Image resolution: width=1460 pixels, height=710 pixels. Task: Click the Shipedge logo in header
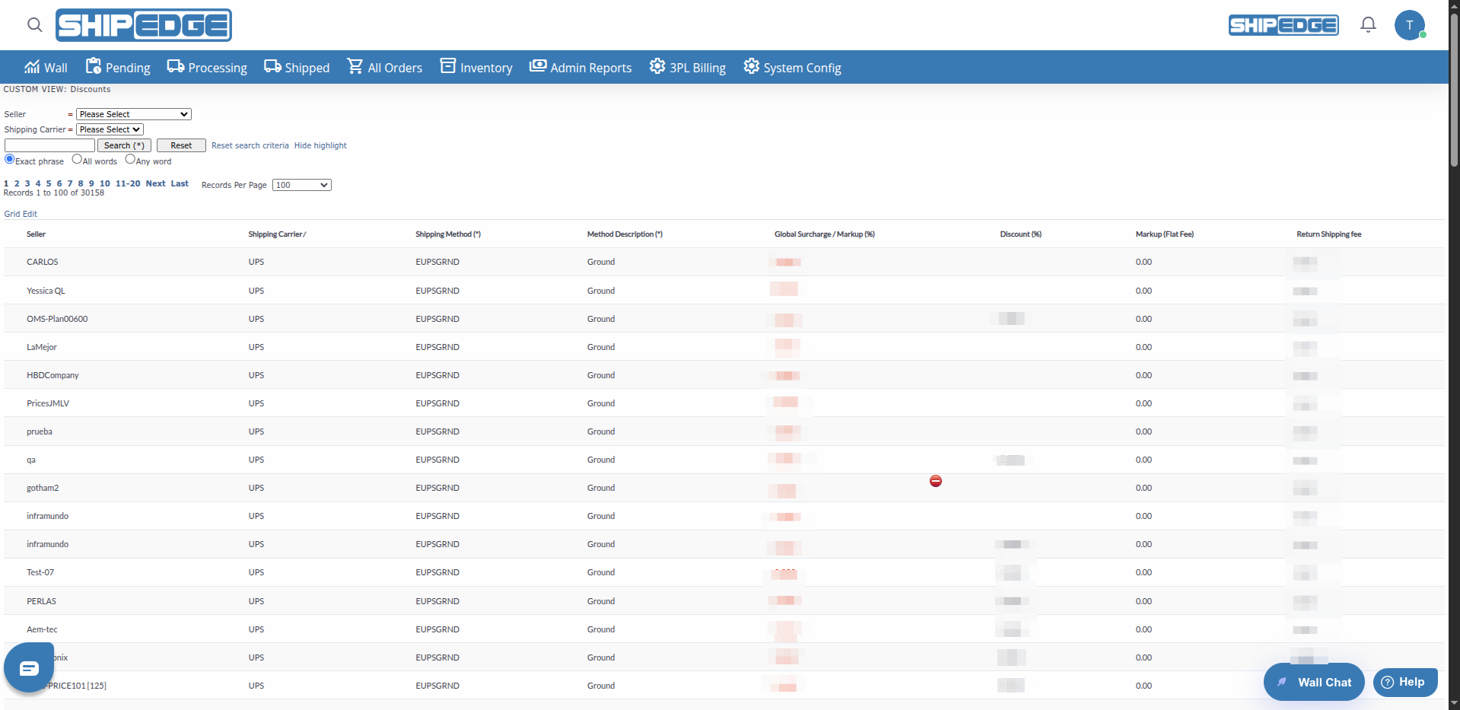coord(144,25)
